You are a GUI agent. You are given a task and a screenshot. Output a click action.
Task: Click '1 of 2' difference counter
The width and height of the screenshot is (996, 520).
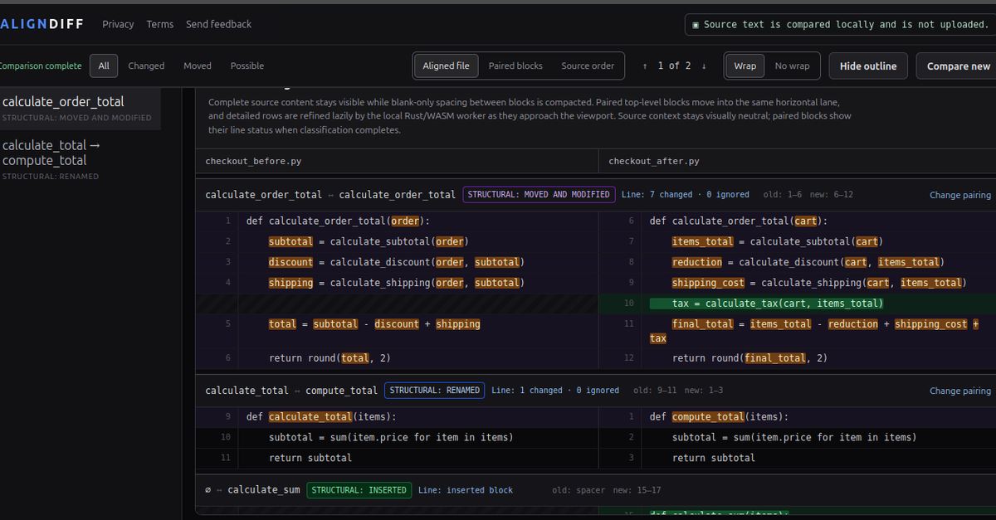tap(674, 66)
